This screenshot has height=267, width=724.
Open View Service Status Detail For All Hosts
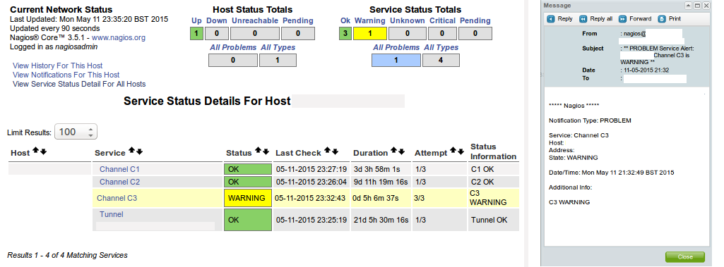[x=79, y=84]
